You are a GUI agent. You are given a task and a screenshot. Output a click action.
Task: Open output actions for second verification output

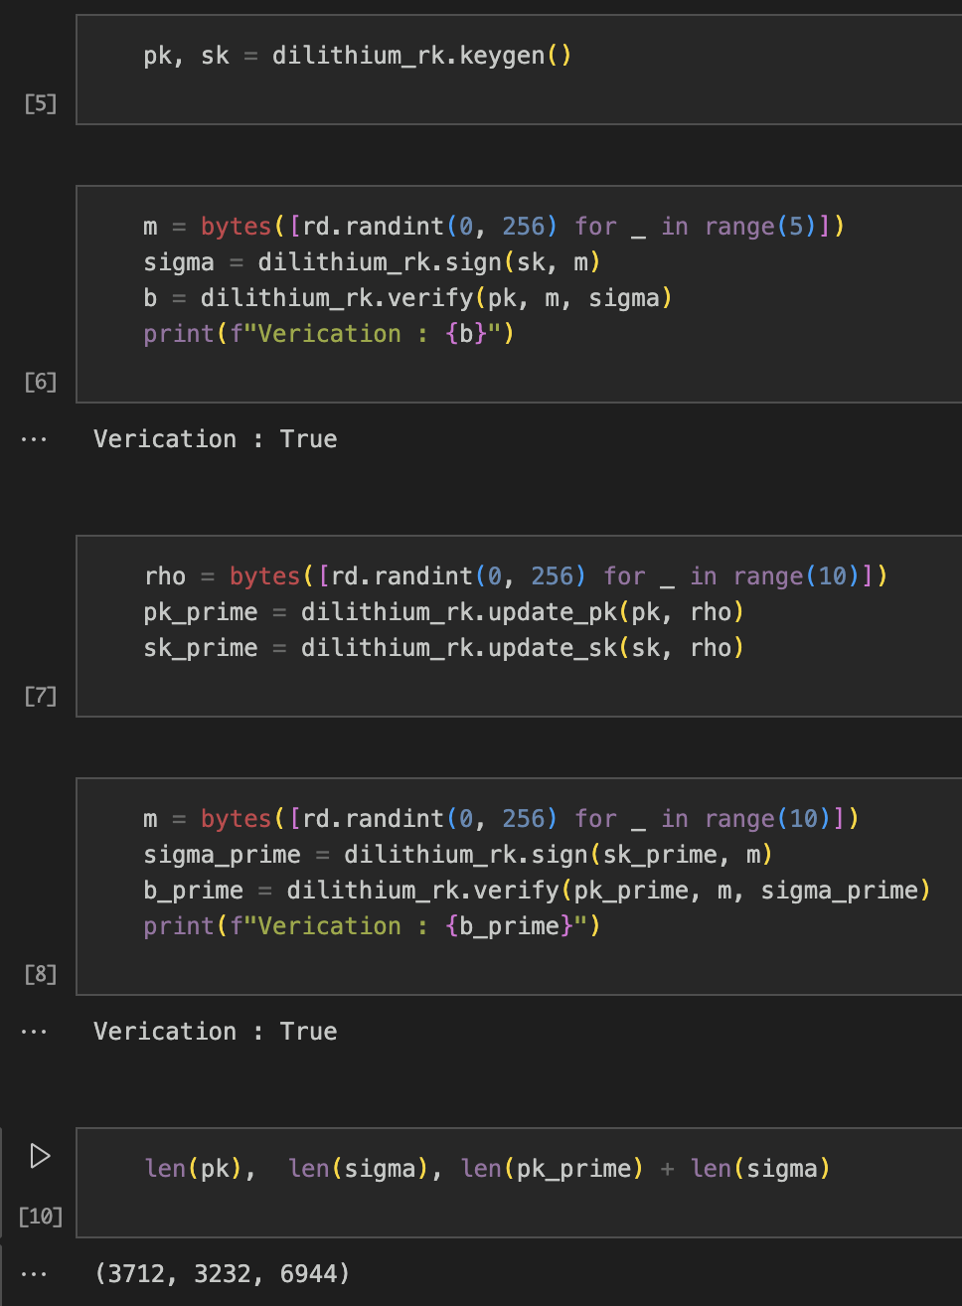coord(34,1032)
